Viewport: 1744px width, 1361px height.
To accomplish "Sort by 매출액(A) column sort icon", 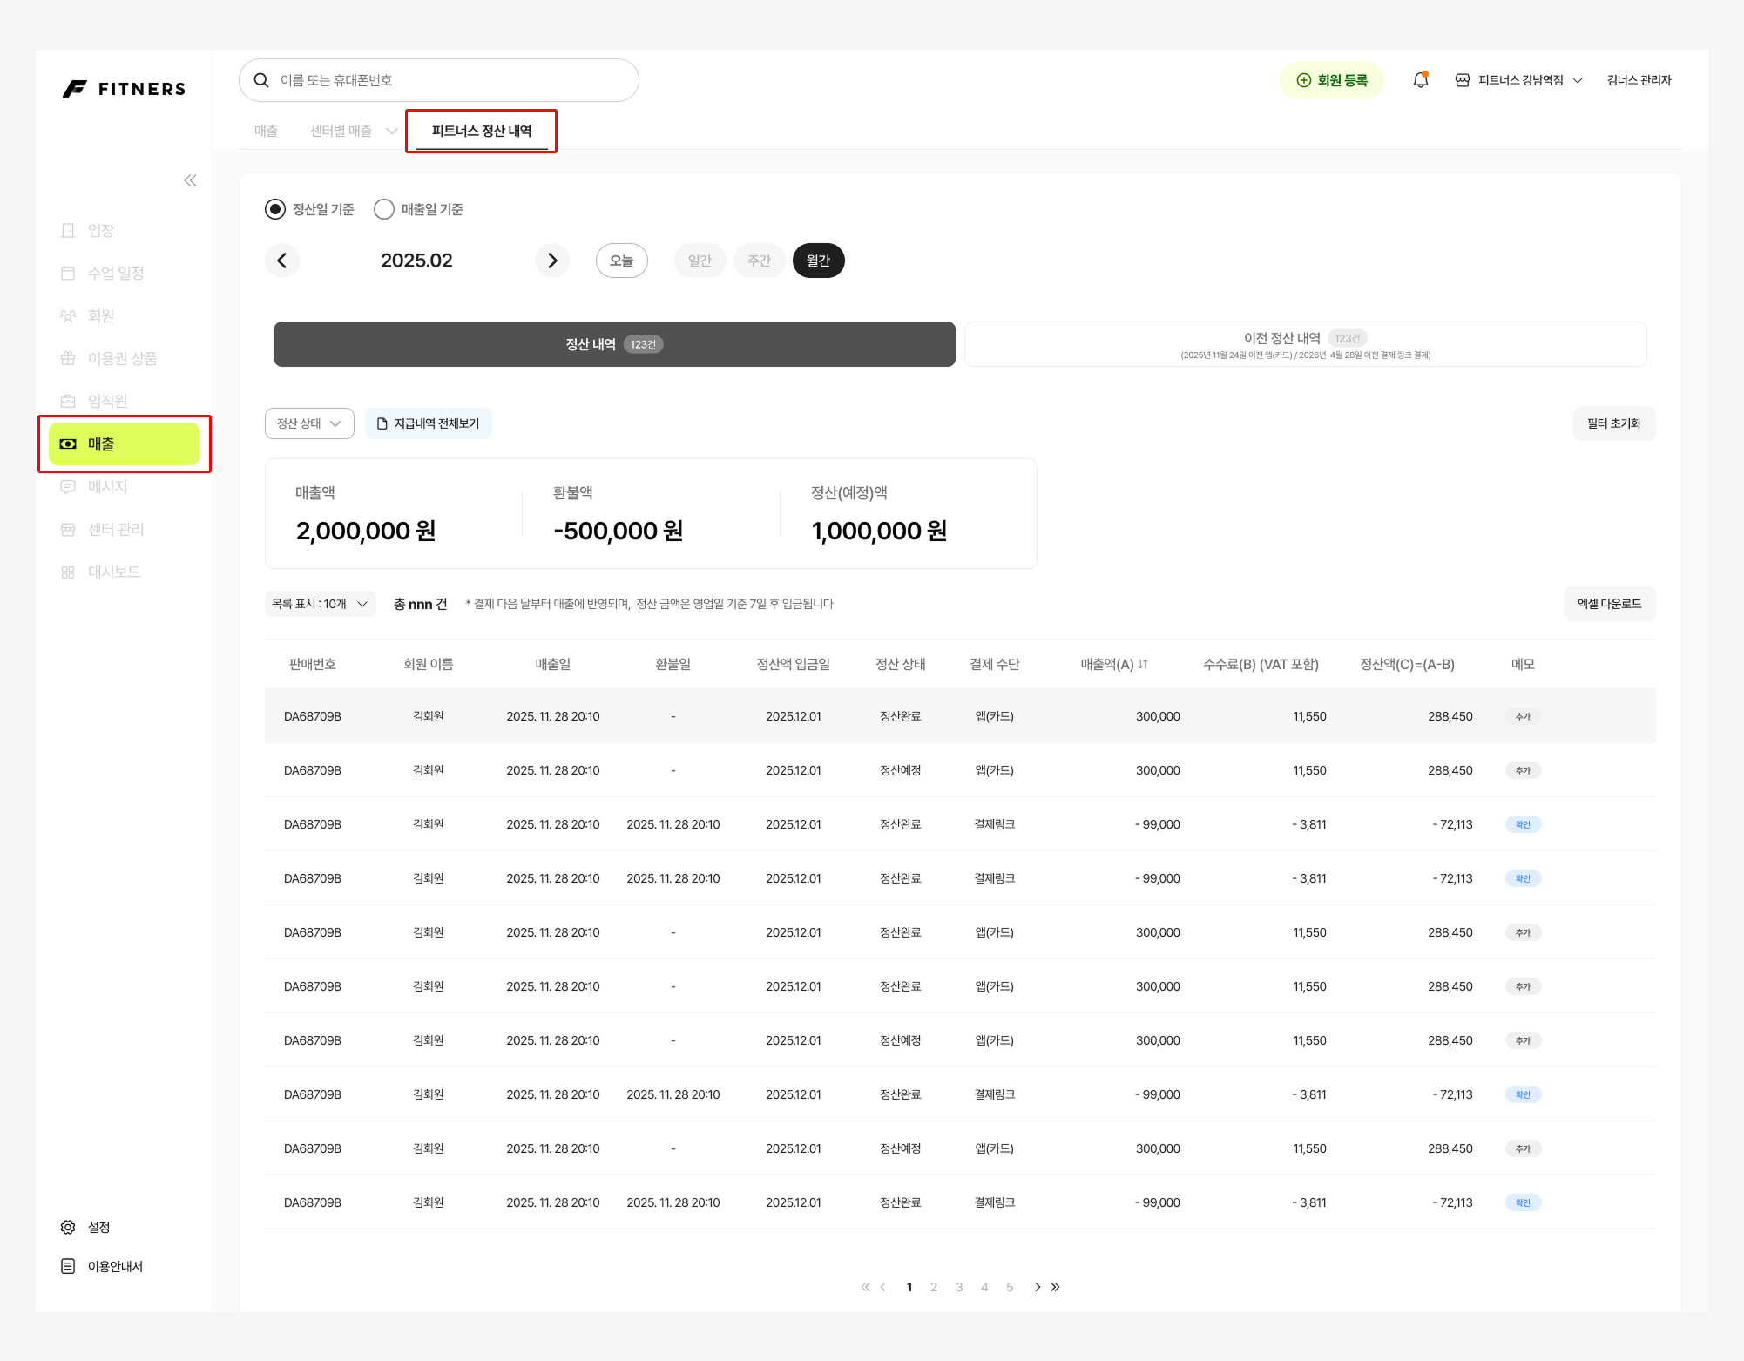I will click(1143, 664).
